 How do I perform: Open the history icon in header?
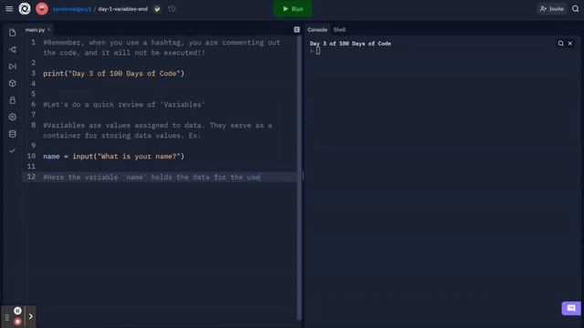[172, 9]
